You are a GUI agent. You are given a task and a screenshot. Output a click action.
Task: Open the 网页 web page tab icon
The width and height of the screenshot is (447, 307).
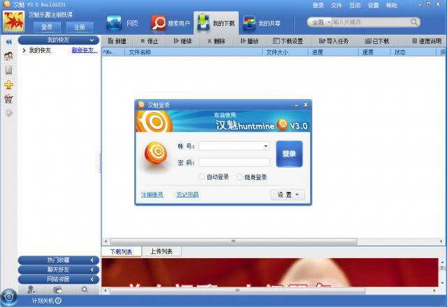[x=115, y=23]
